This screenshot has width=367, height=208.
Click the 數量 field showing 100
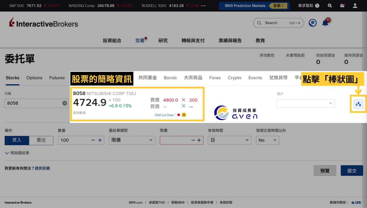[81, 140]
